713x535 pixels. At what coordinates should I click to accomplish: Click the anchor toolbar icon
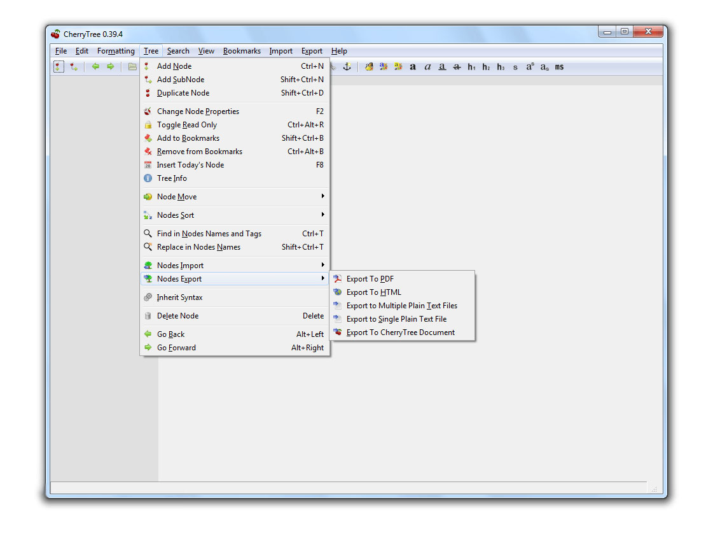tap(347, 67)
